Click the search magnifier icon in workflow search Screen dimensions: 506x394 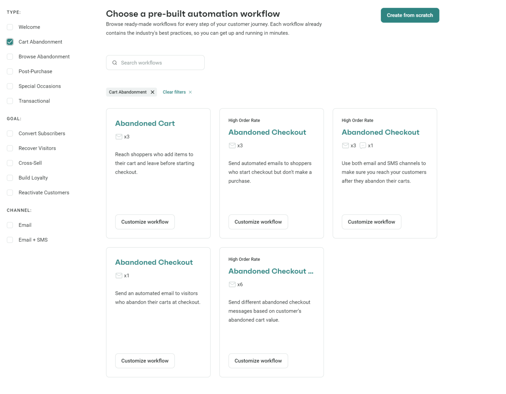coord(115,62)
